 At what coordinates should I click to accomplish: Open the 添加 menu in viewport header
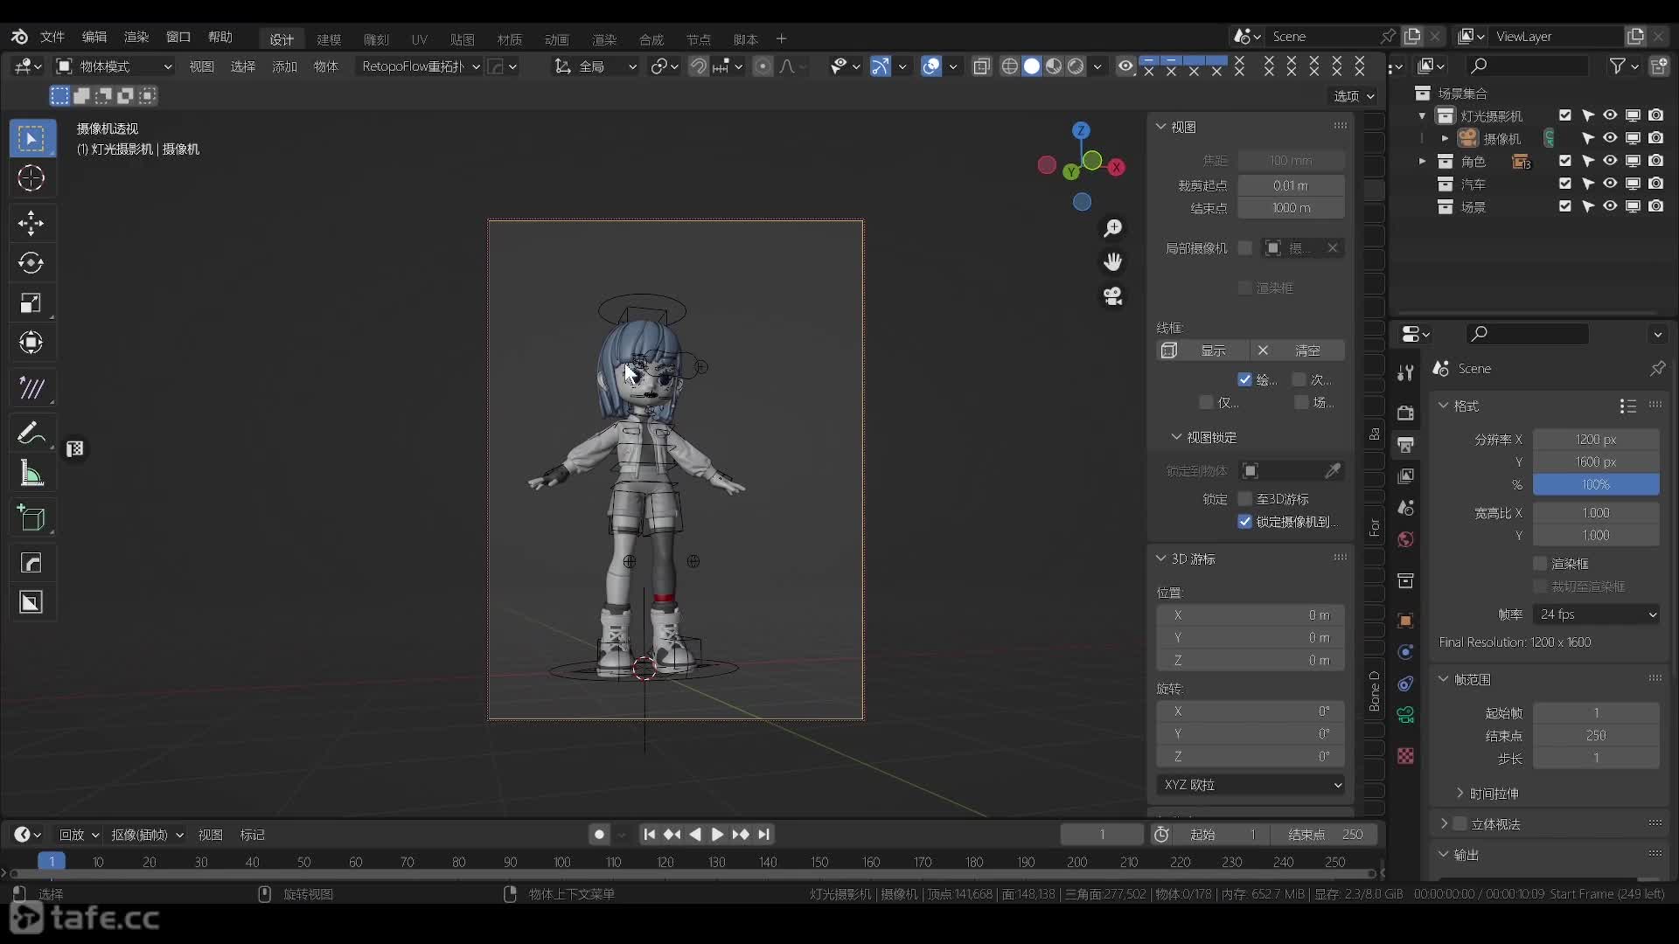284,66
